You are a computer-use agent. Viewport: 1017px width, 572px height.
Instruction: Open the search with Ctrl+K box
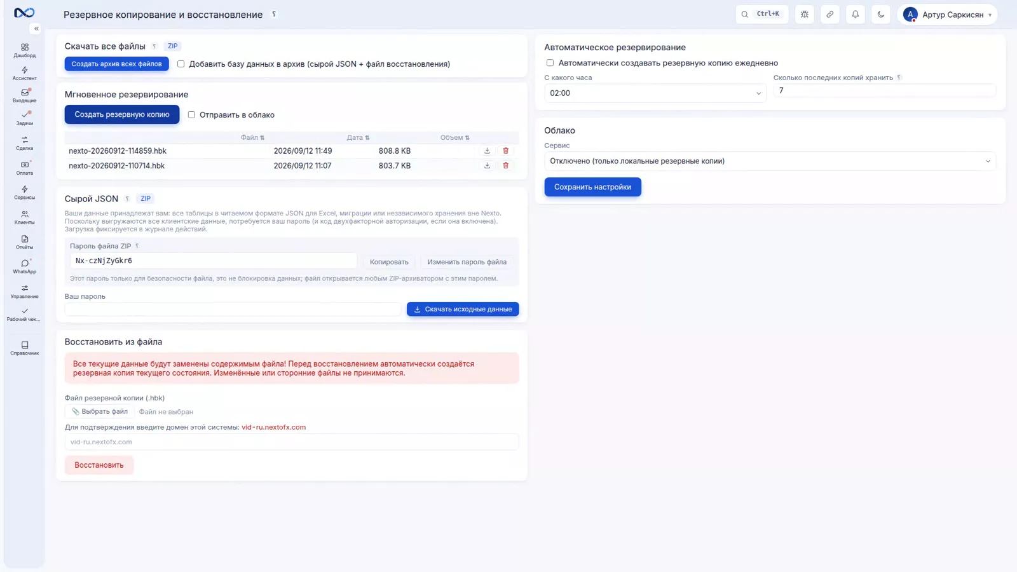pyautogui.click(x=762, y=14)
